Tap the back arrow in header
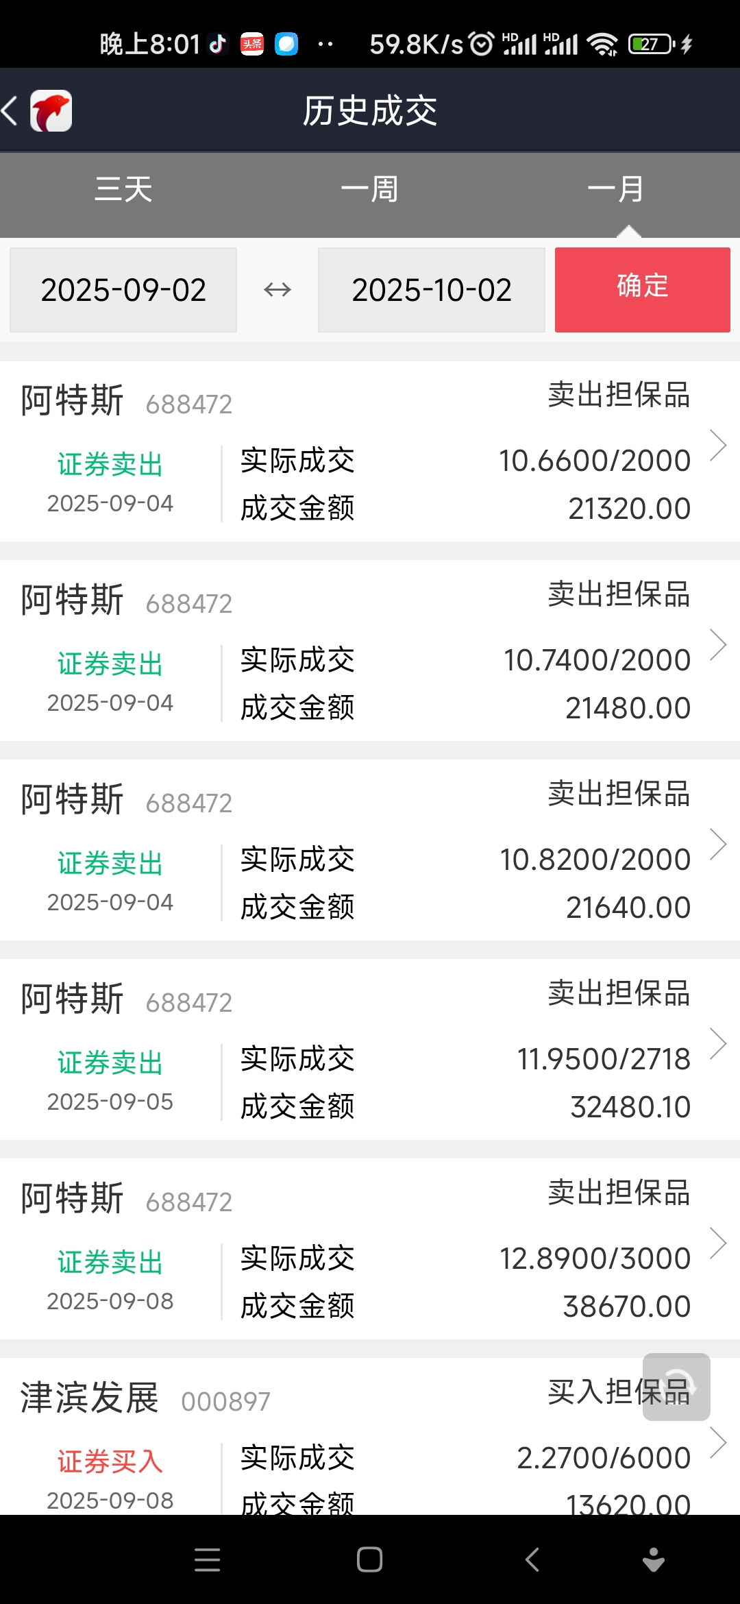This screenshot has height=1604, width=740. pos(10,110)
